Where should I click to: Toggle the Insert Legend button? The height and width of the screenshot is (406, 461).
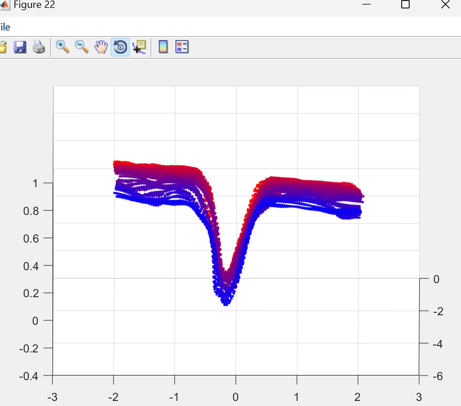point(182,47)
